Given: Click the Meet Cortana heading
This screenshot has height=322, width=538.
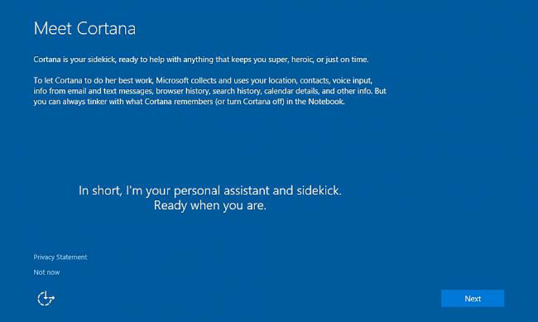Looking at the screenshot, I should point(84,29).
